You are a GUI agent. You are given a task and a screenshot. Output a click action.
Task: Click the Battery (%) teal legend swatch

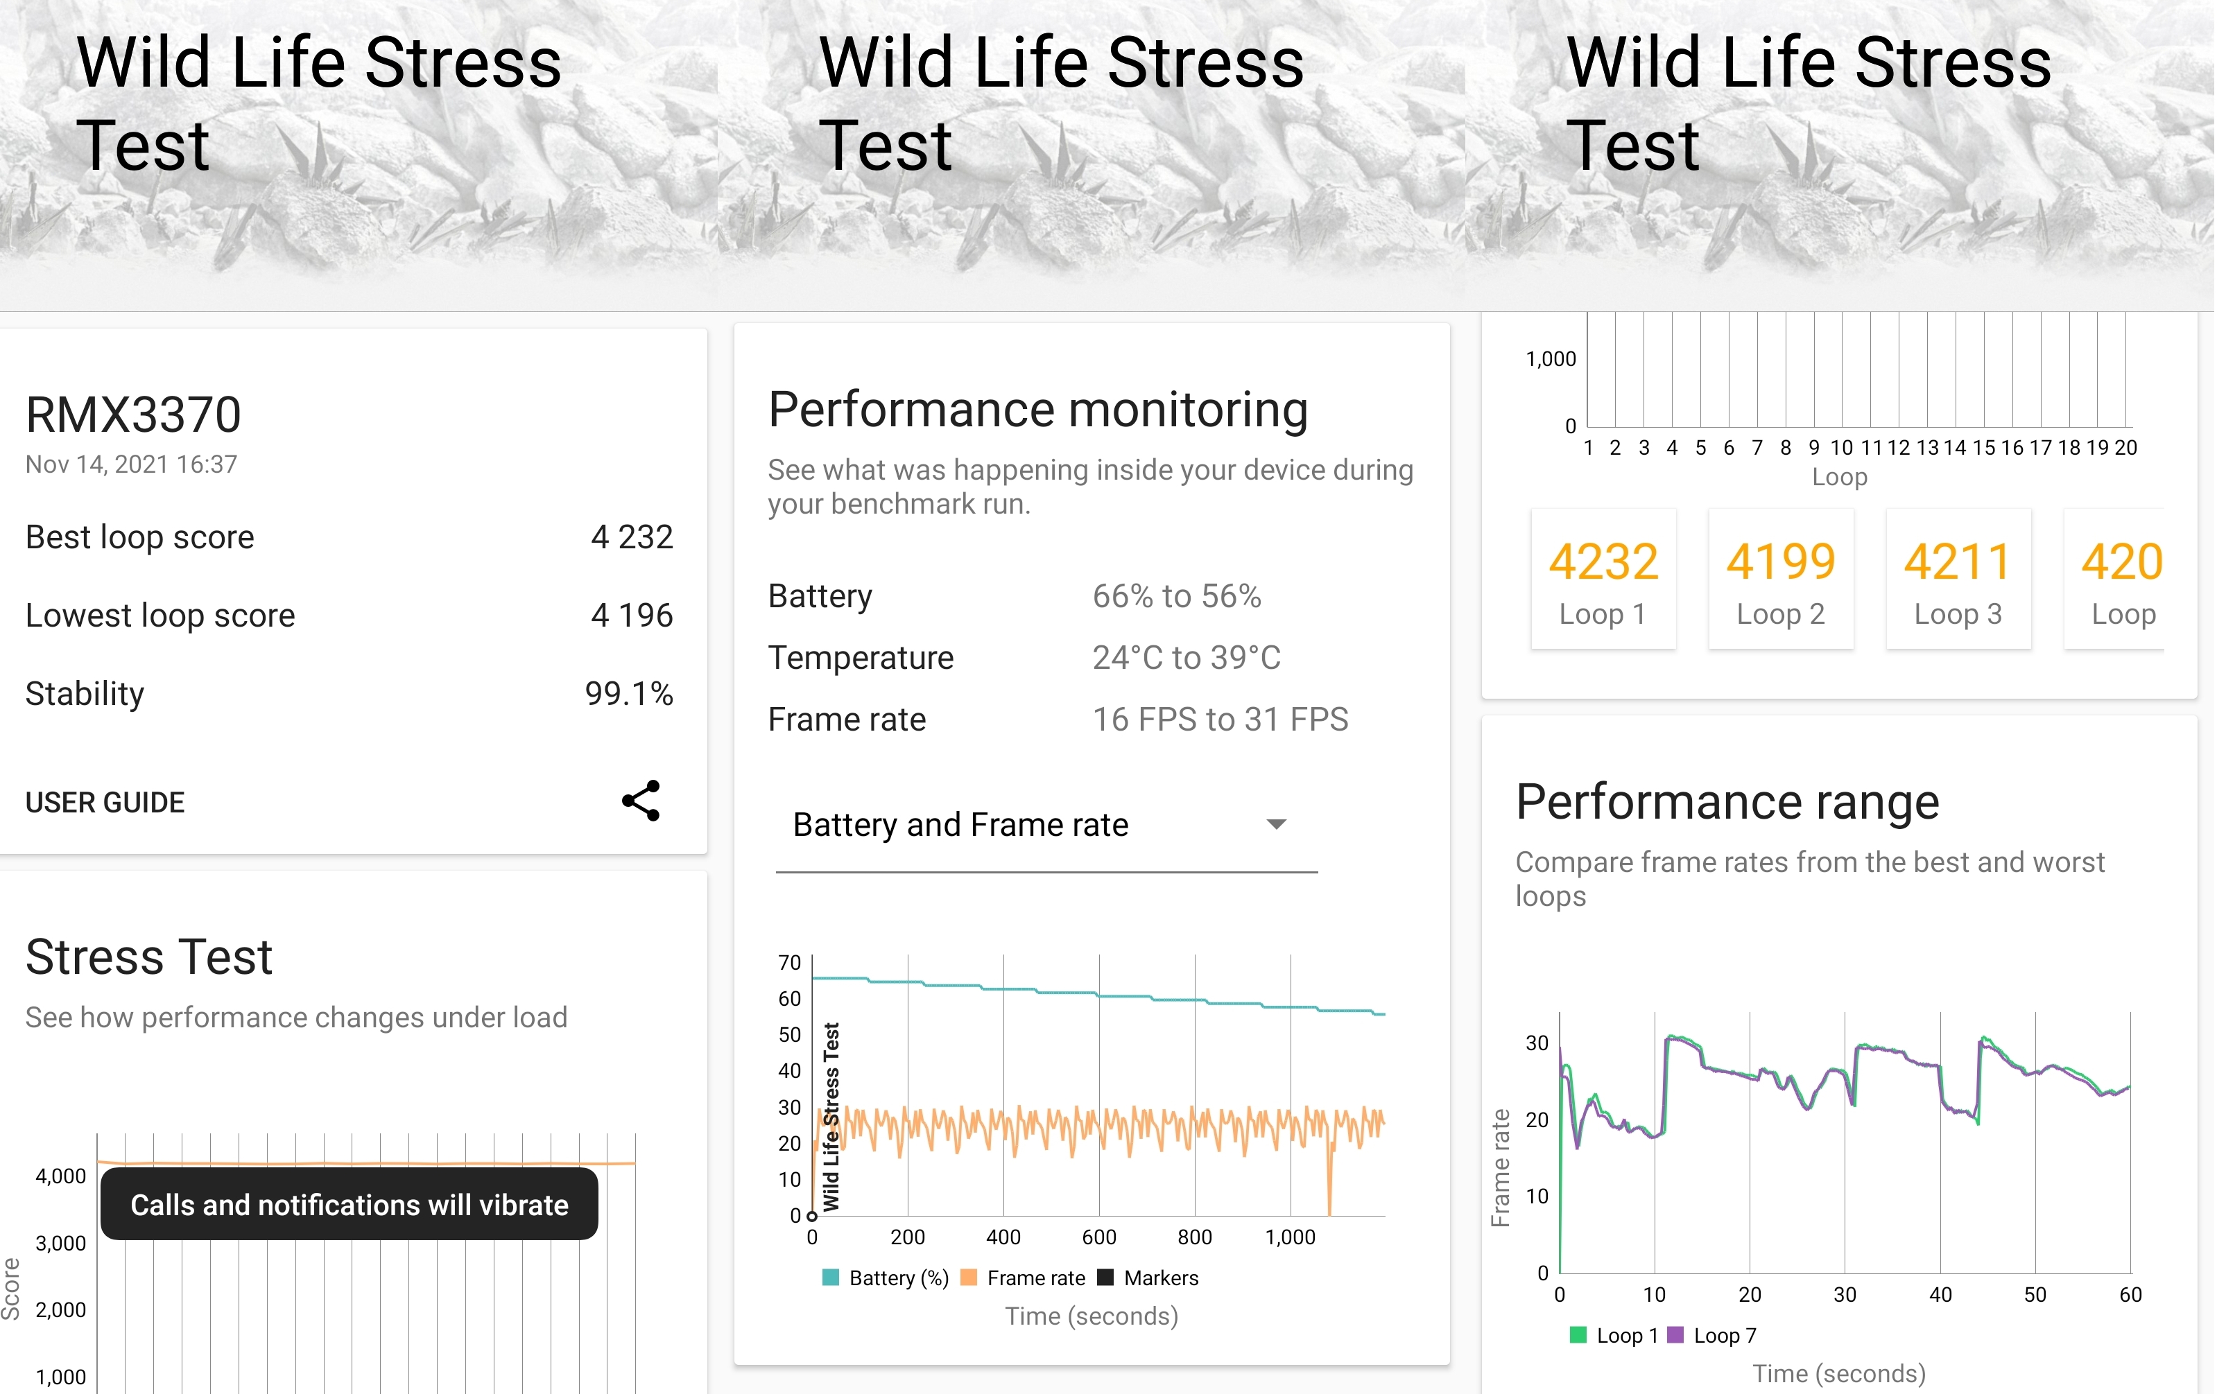click(x=831, y=1277)
